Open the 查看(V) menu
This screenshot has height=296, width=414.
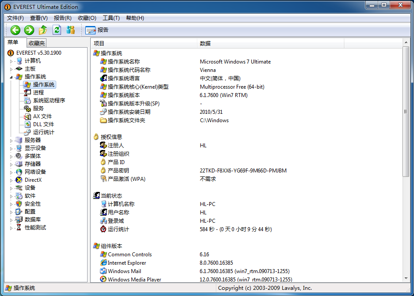[x=39, y=18]
